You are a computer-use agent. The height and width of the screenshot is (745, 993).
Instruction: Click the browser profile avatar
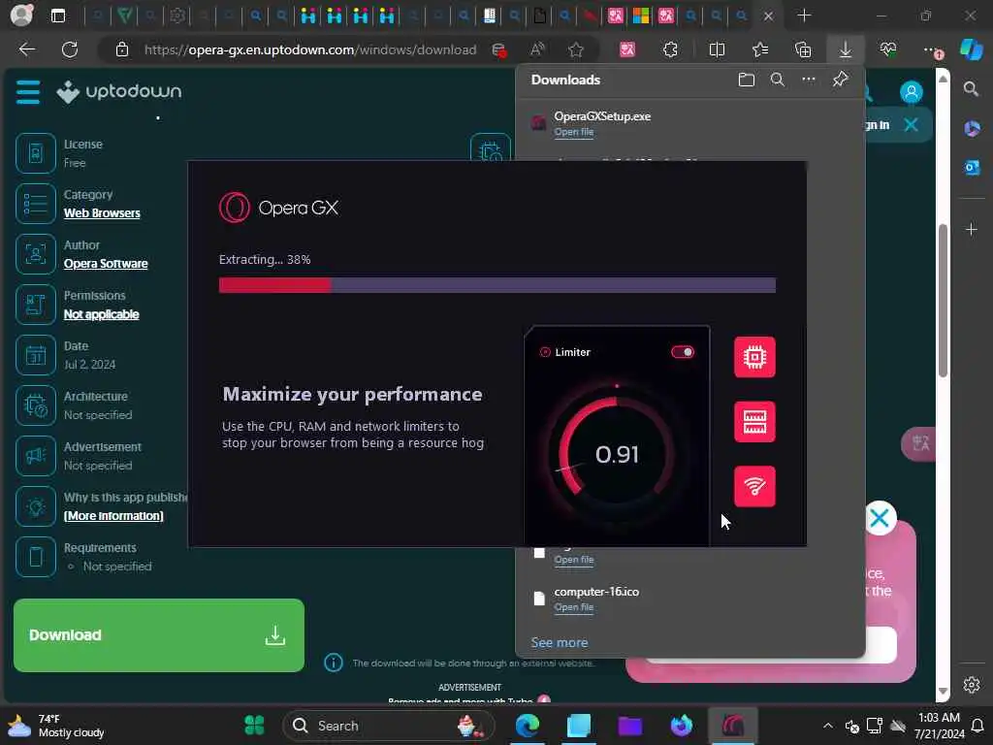click(21, 16)
